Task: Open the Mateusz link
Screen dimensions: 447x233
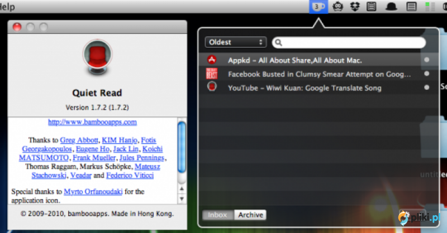Action: click(148, 167)
